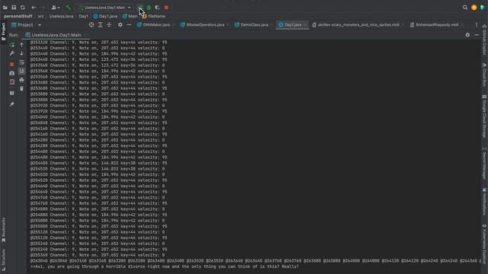This screenshot has height=274, width=488.
Task: Click the Day1.java breadcrumb
Action: pyautogui.click(x=105, y=16)
